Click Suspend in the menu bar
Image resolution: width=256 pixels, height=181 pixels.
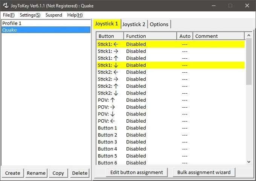click(x=54, y=15)
